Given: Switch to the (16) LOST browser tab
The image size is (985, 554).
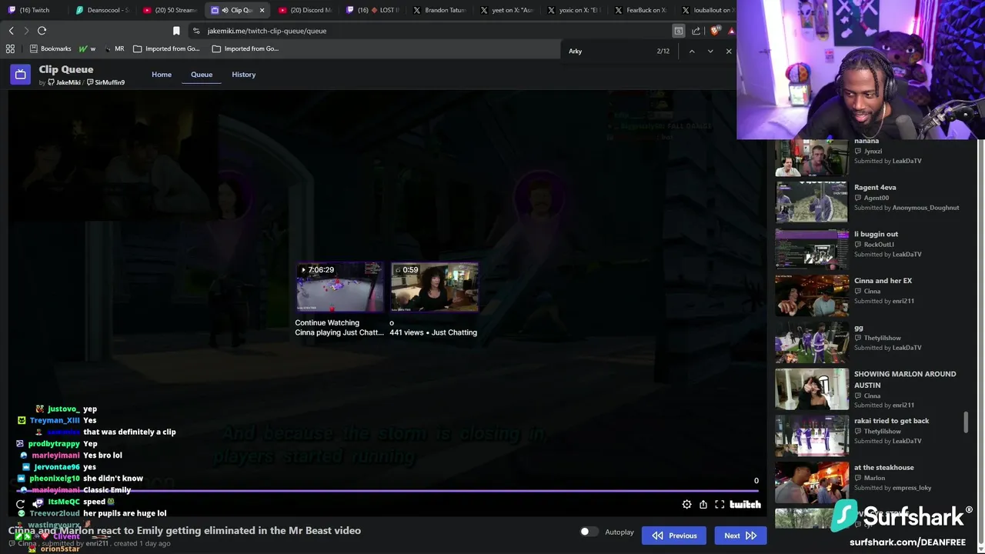Looking at the screenshot, I should click(x=373, y=10).
